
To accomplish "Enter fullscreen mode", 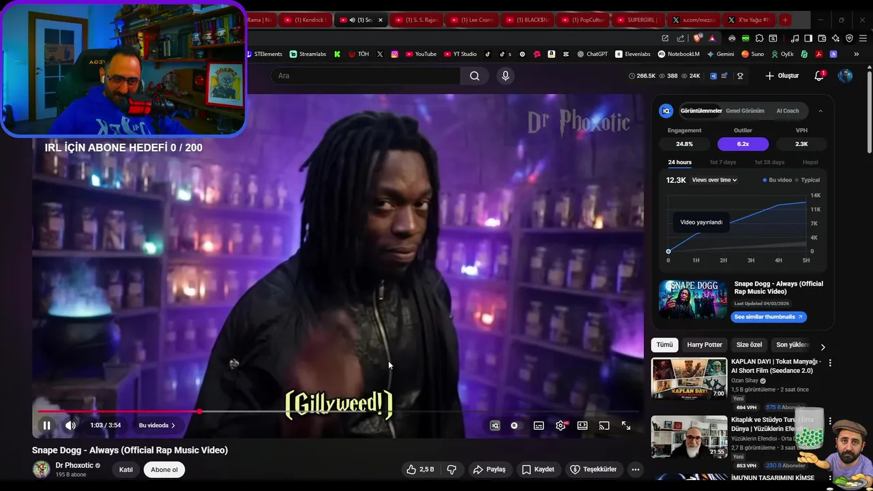I will click(x=626, y=426).
